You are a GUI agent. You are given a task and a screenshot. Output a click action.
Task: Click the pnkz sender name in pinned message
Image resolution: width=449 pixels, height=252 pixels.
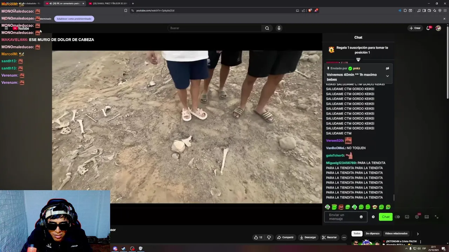356,68
